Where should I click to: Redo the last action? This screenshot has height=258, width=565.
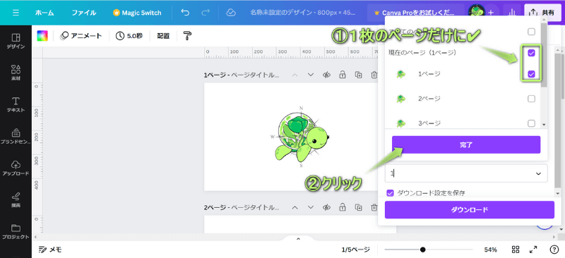click(206, 13)
